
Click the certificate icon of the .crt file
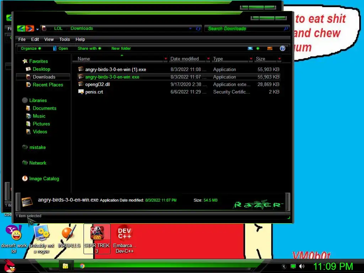pos(81,91)
